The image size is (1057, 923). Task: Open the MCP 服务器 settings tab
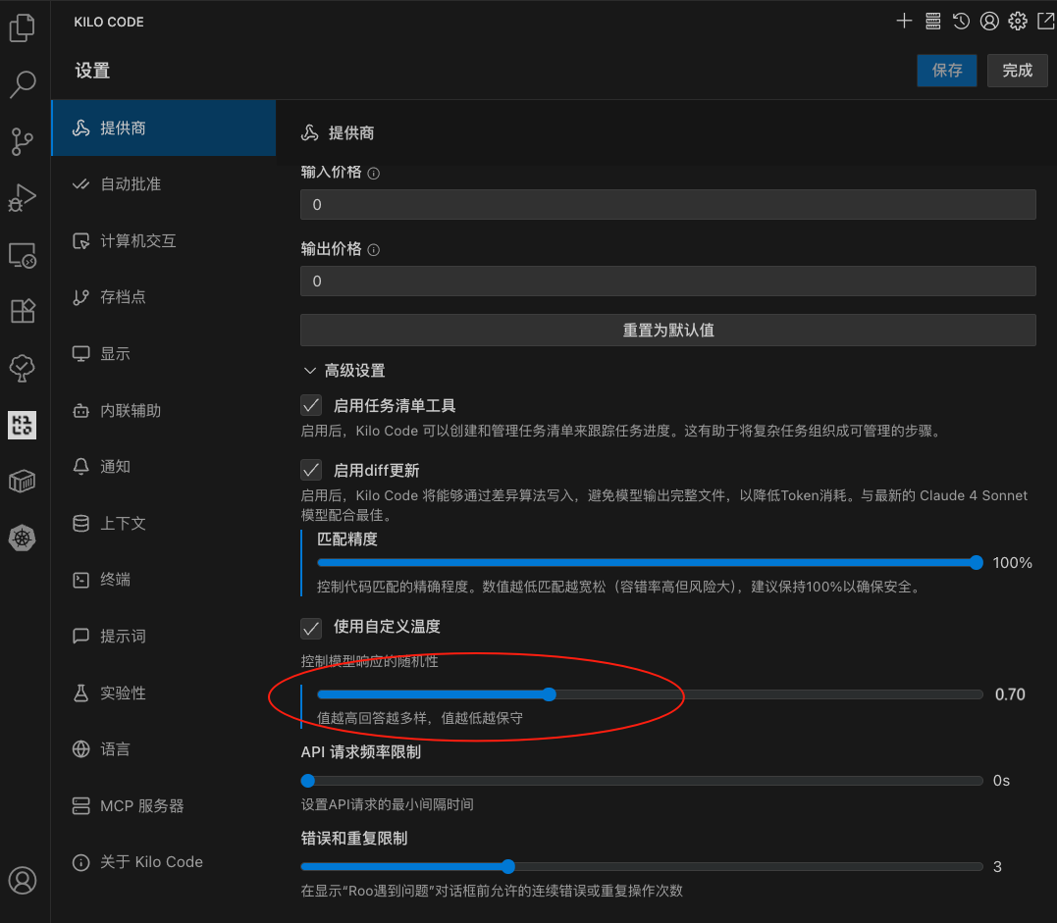click(141, 805)
